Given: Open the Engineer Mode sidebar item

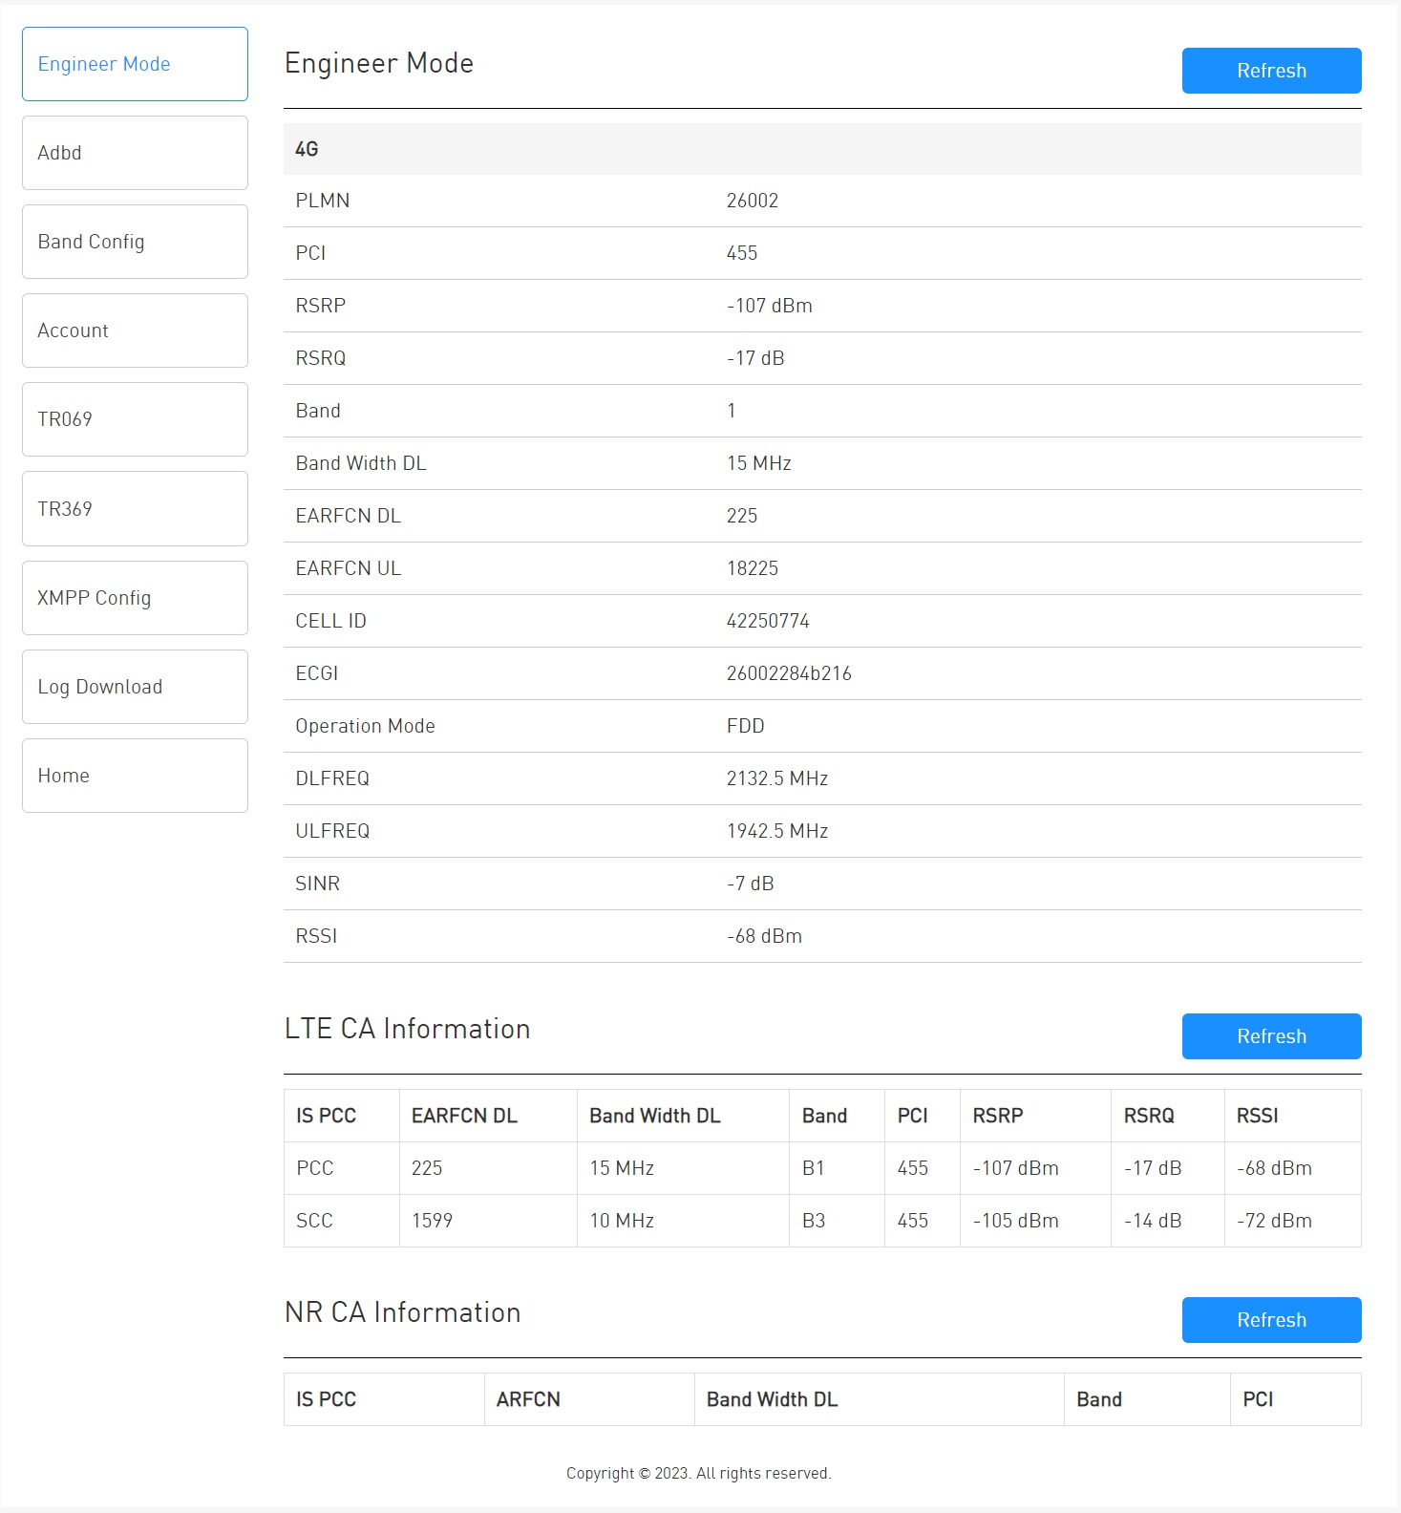Looking at the screenshot, I should (x=135, y=64).
